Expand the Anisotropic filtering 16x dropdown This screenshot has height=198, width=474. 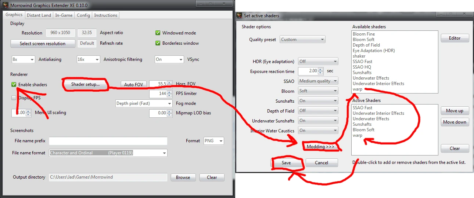coord(88,59)
